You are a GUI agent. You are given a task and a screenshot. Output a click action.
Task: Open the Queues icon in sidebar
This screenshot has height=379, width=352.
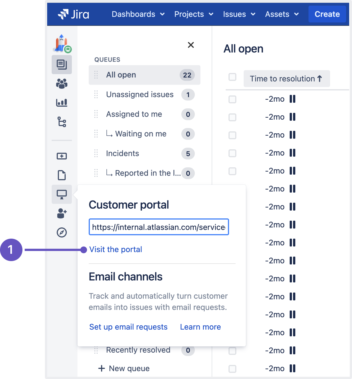(62, 65)
